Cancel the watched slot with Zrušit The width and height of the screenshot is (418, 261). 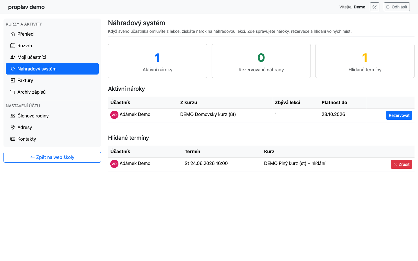coord(401,164)
